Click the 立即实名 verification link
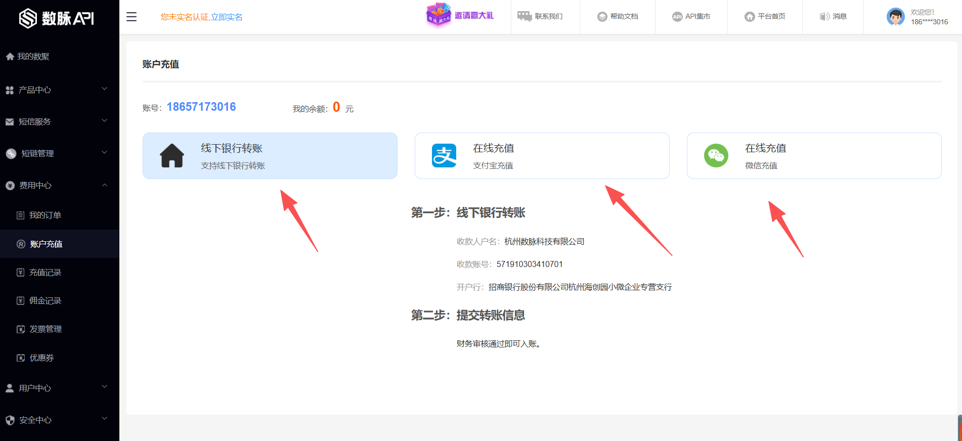Image resolution: width=962 pixels, height=441 pixels. pos(227,17)
